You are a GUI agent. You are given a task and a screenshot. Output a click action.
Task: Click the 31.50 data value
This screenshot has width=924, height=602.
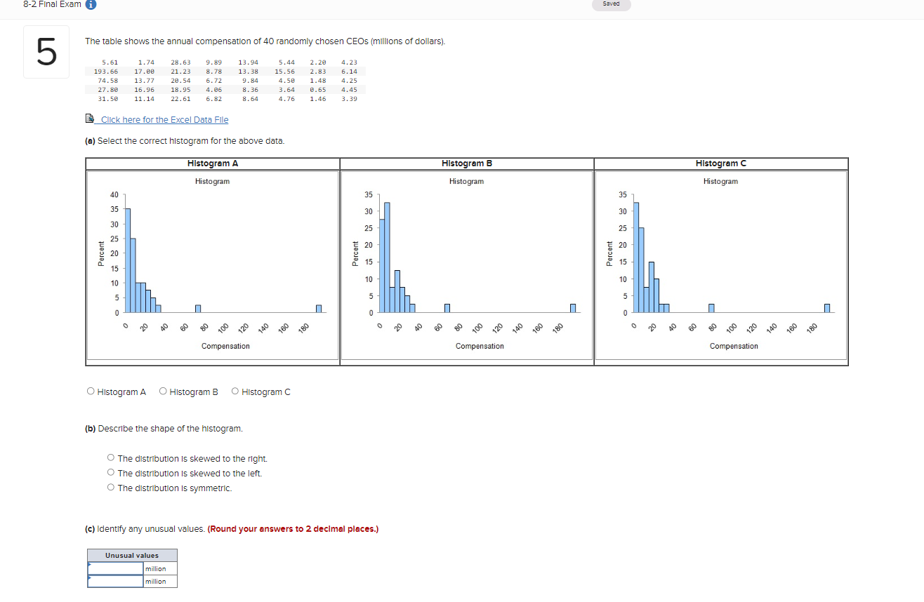pos(107,99)
